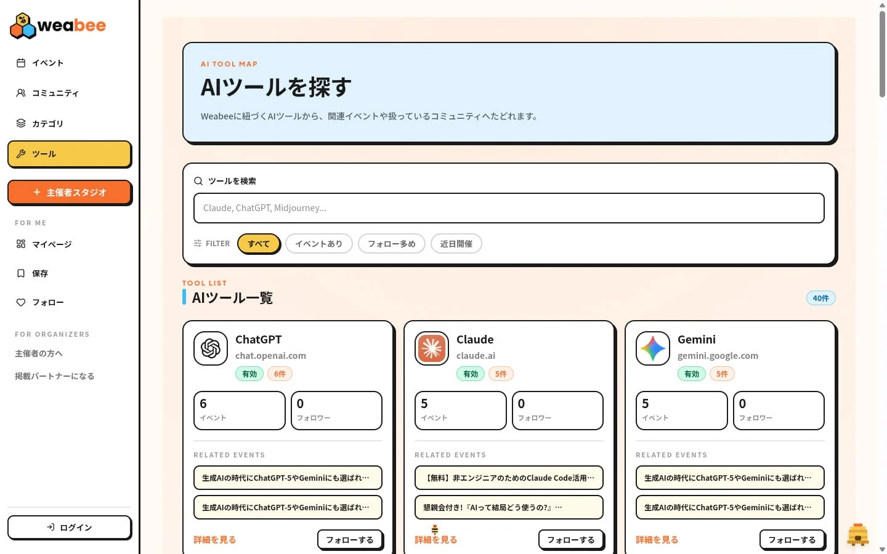This screenshot has height=554, width=887.
Task: Click Gemini's 5 イベント stat box
Action: [x=681, y=410]
